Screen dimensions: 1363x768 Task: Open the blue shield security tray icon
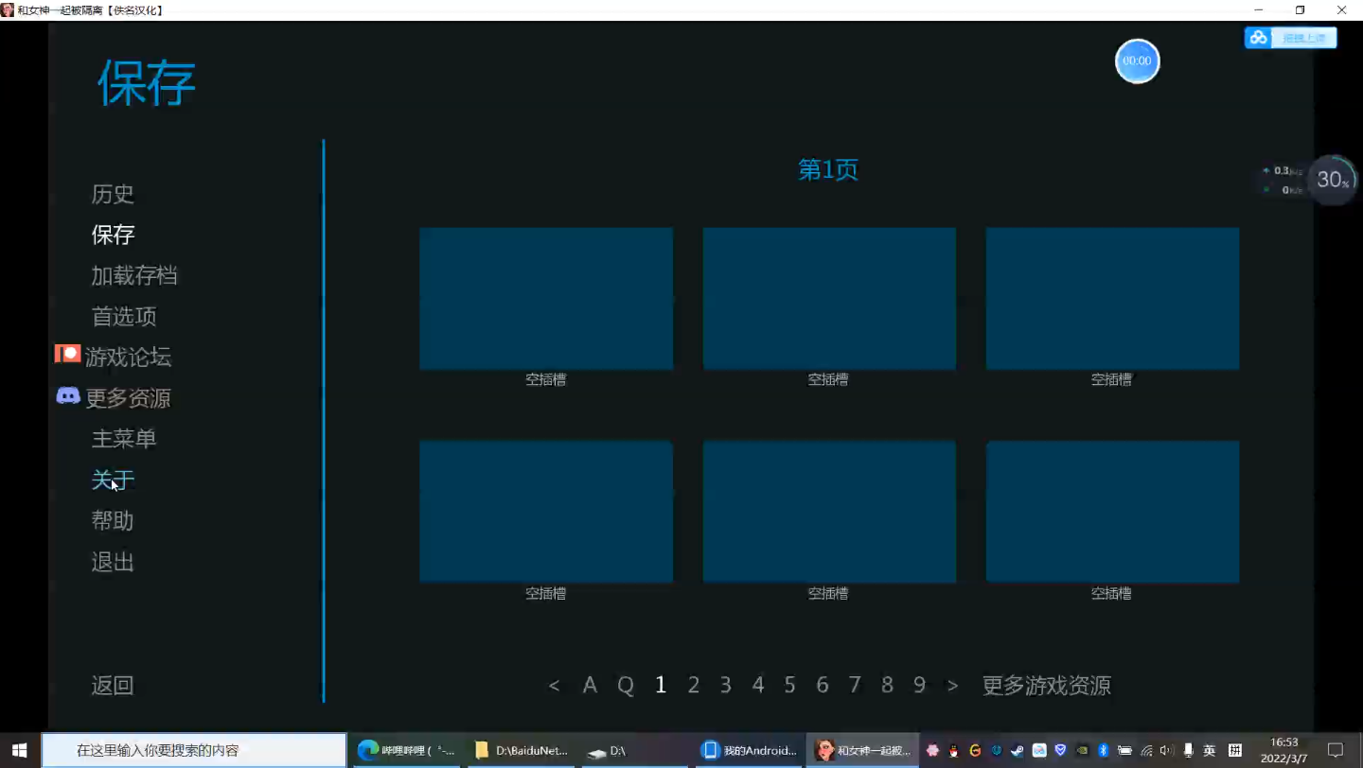tap(1060, 751)
